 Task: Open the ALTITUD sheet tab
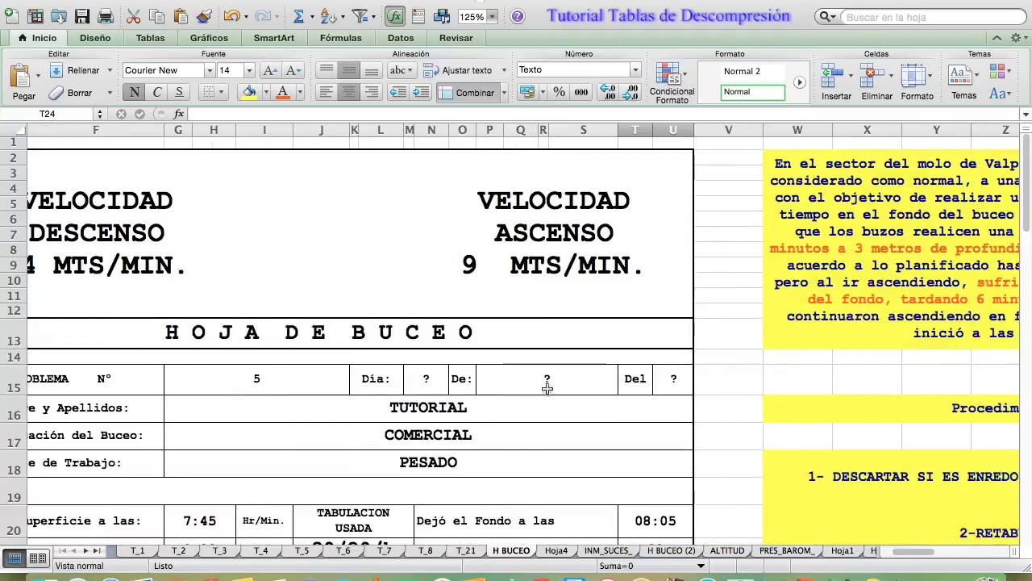726,550
